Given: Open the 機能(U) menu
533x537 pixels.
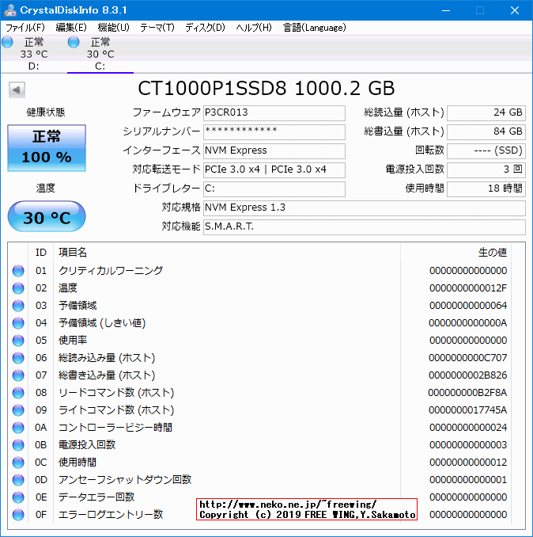Looking at the screenshot, I should [x=114, y=28].
